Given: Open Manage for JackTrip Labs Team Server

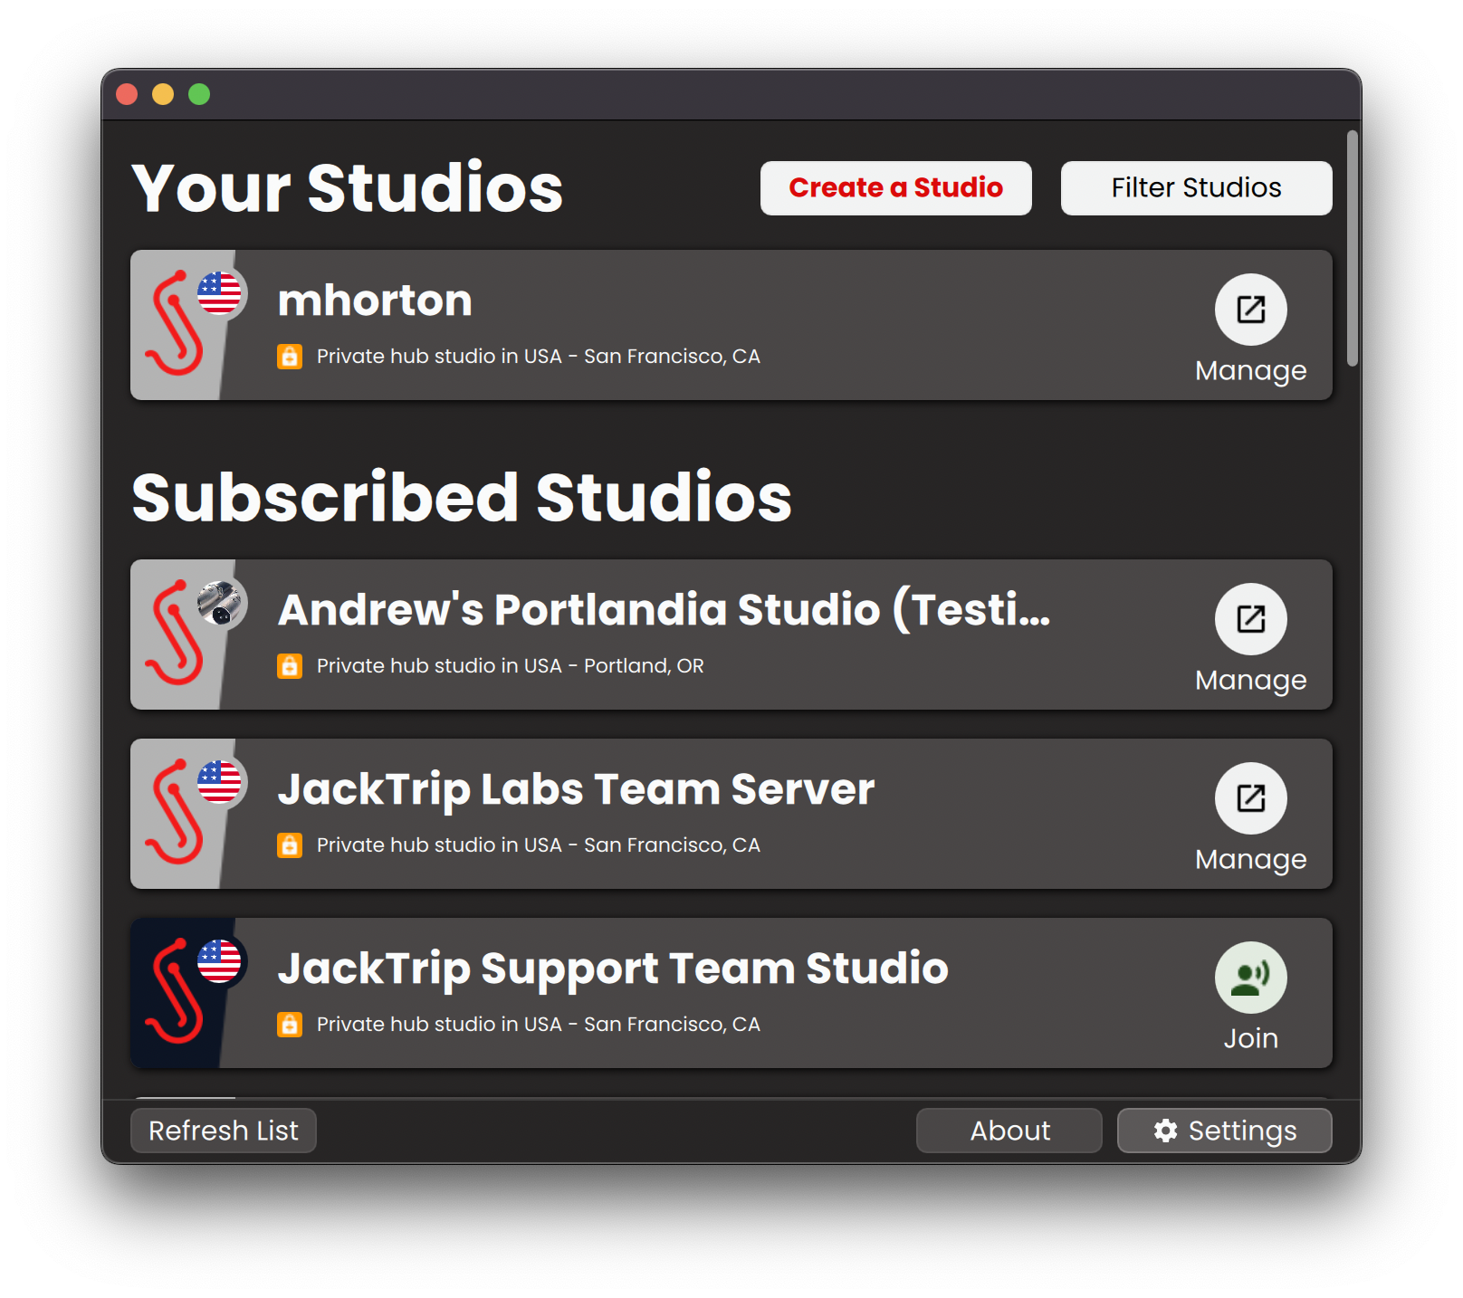Looking at the screenshot, I should (1250, 798).
